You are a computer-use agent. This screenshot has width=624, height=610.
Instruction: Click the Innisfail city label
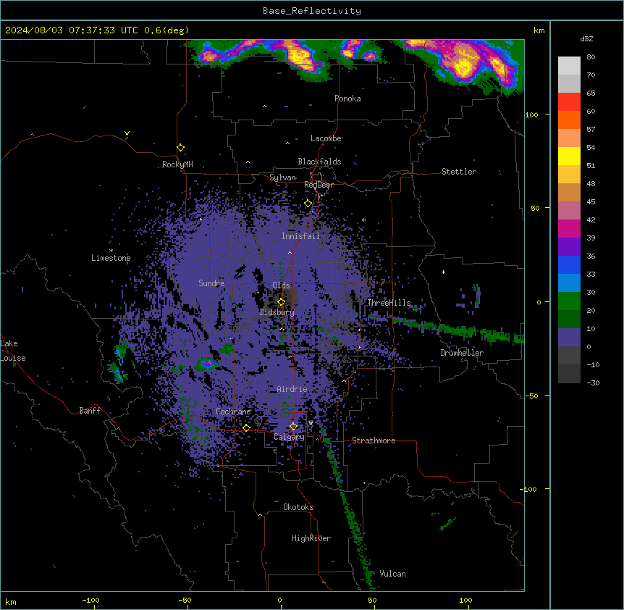[x=300, y=236]
